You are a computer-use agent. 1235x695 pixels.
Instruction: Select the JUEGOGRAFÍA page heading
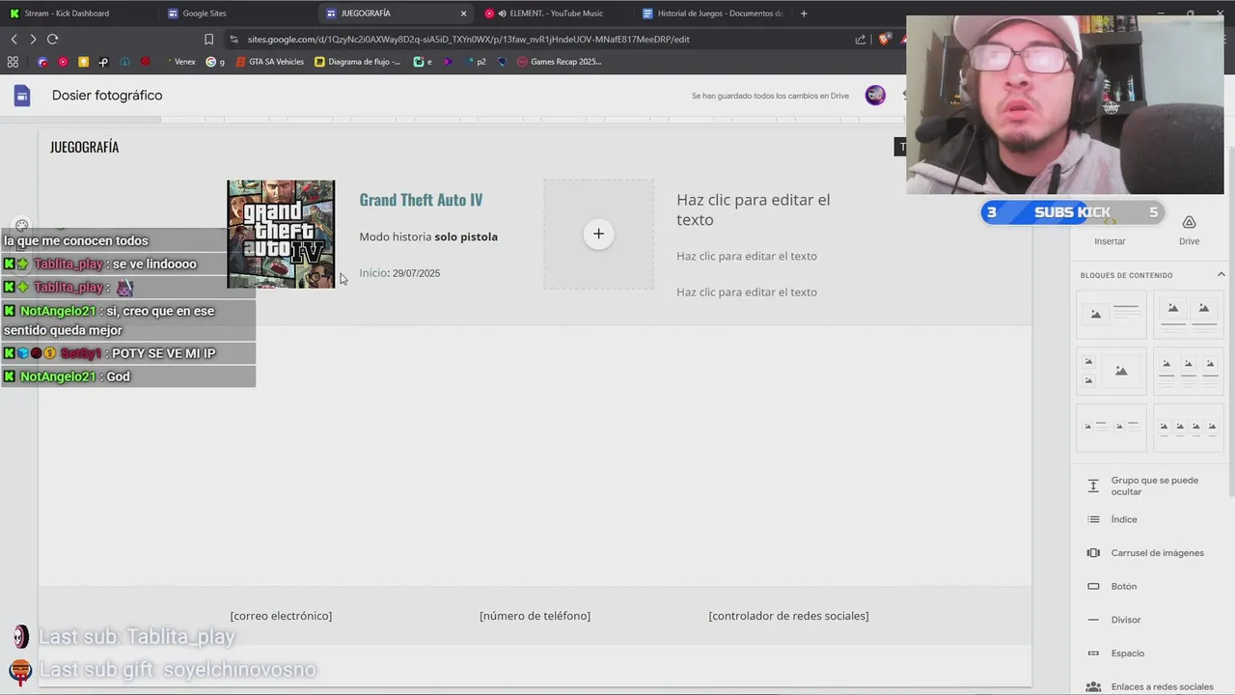pyautogui.click(x=85, y=147)
